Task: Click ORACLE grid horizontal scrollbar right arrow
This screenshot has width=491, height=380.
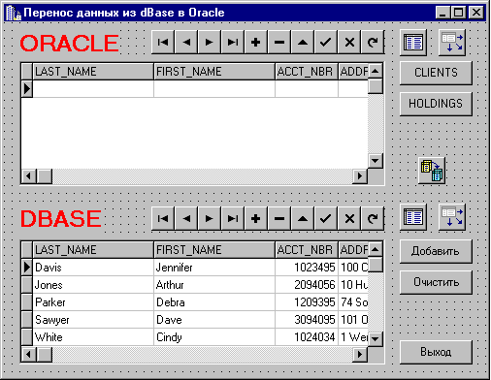Action: (x=360, y=176)
